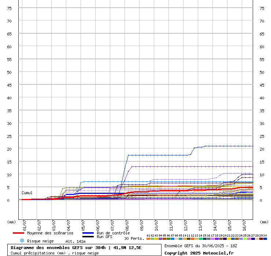
Task: Click the left axis value 20
Action: pos(9,149)
